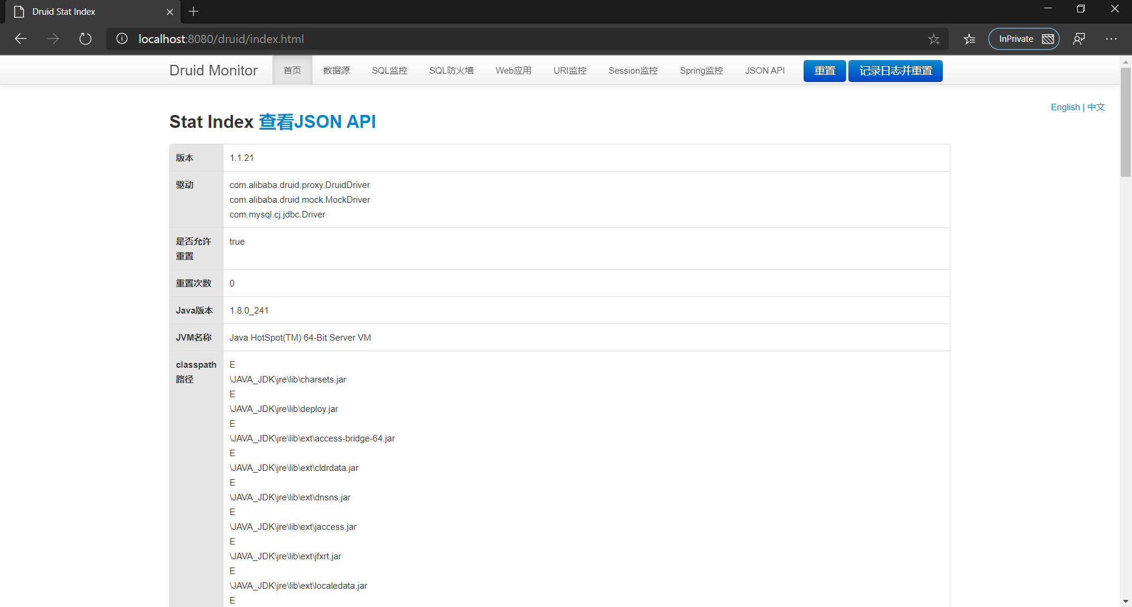The image size is (1132, 607).
Task: Open the feedback/profile person icon
Action: (x=1079, y=39)
